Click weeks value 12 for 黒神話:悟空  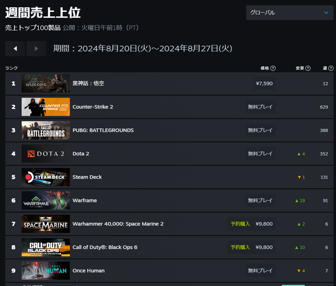(325, 84)
